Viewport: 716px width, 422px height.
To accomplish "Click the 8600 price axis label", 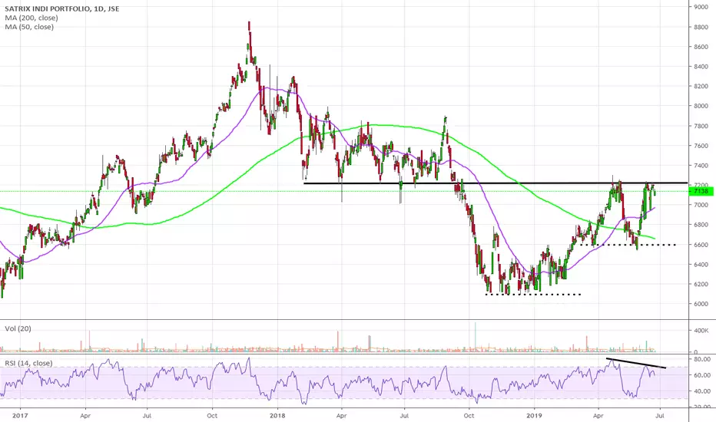I will tap(701, 47).
